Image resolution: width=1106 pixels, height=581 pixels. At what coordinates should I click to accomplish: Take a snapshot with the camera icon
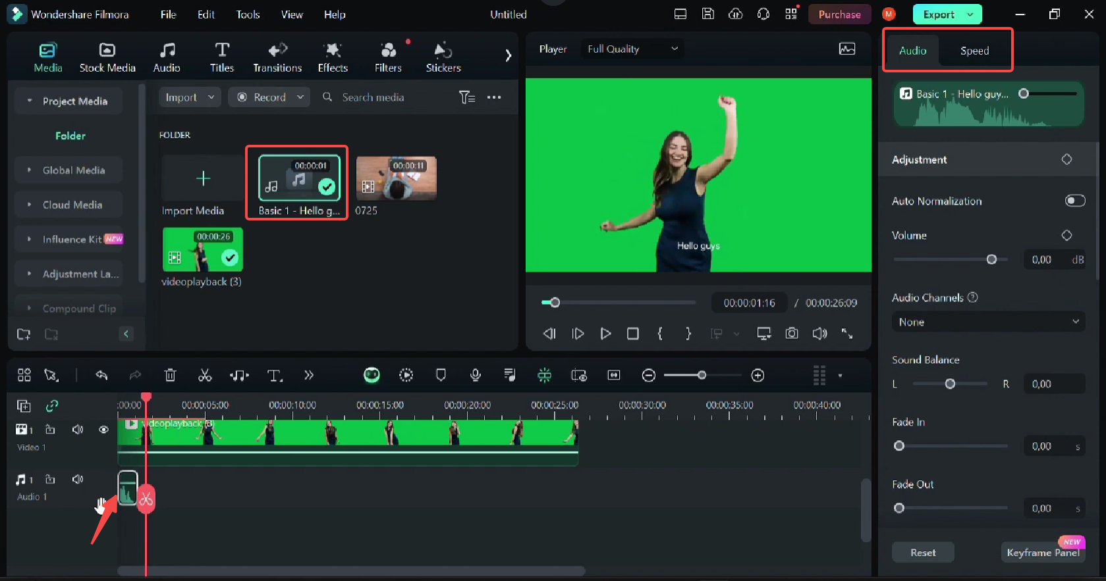click(792, 334)
